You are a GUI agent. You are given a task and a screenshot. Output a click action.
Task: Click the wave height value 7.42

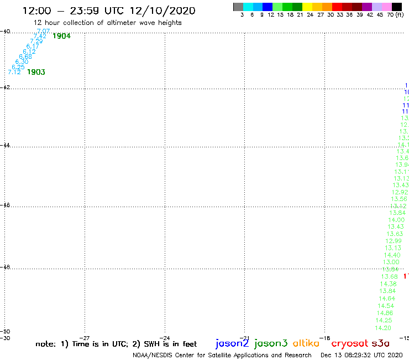[x=40, y=36]
